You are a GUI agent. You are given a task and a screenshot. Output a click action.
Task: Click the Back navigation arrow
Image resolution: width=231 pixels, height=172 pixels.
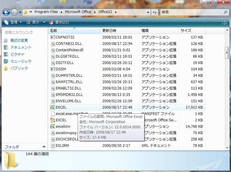tap(6, 12)
